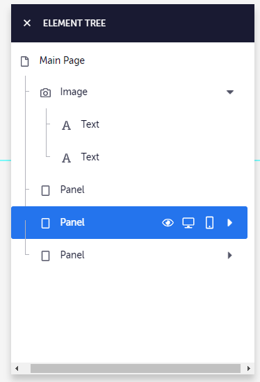This screenshot has width=260, height=382.
Task: Select the second Text element label
Action: [90, 157]
